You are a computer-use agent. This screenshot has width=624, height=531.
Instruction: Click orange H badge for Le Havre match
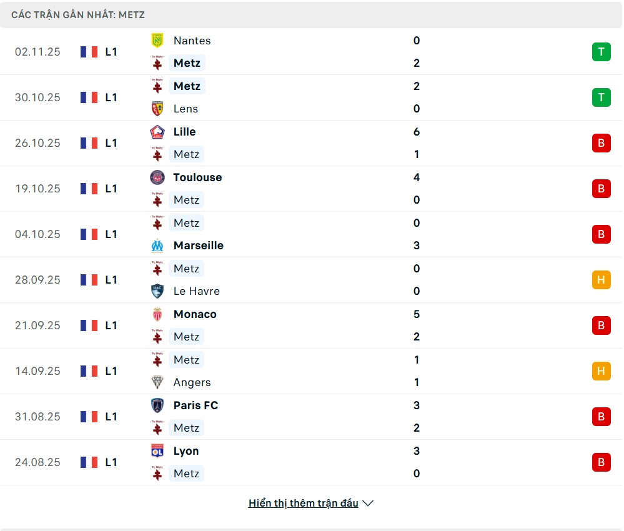click(601, 280)
